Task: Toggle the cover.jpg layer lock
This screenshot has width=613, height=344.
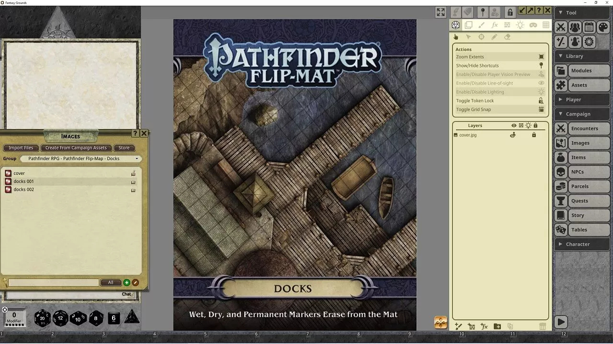Action: click(x=534, y=135)
